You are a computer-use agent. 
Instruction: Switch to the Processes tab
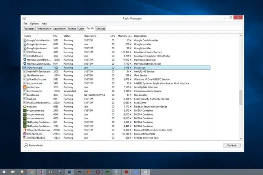29,29
